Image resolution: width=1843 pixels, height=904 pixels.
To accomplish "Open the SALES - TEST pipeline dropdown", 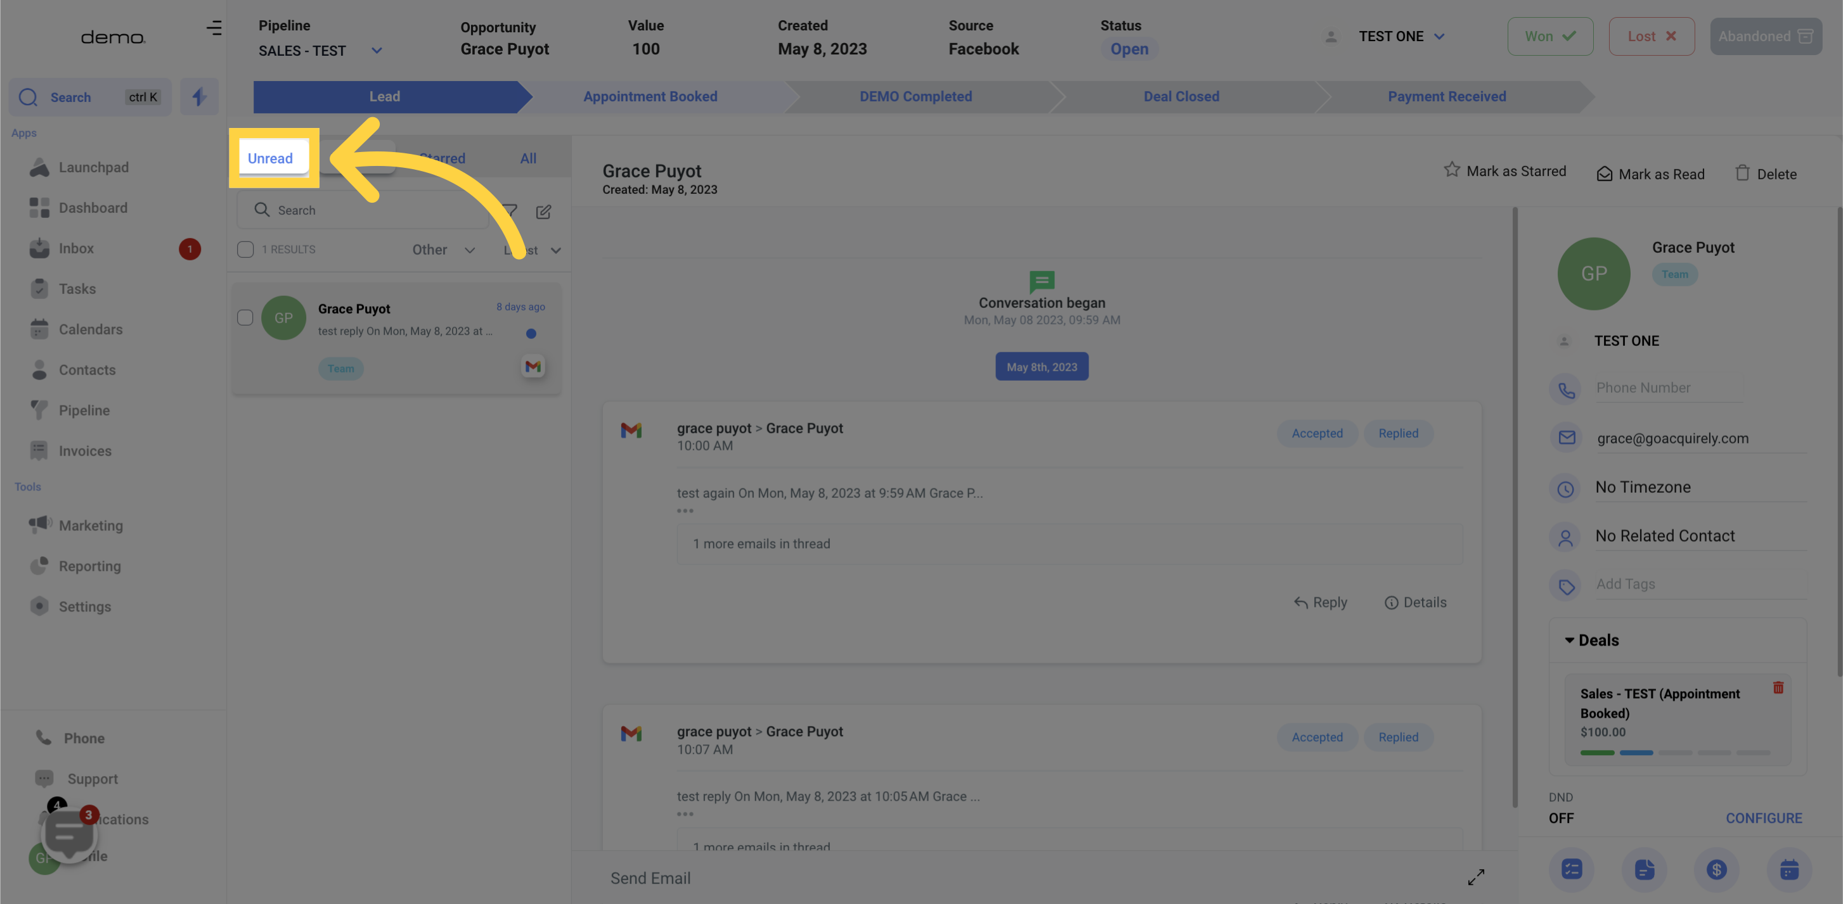I will pyautogui.click(x=377, y=51).
